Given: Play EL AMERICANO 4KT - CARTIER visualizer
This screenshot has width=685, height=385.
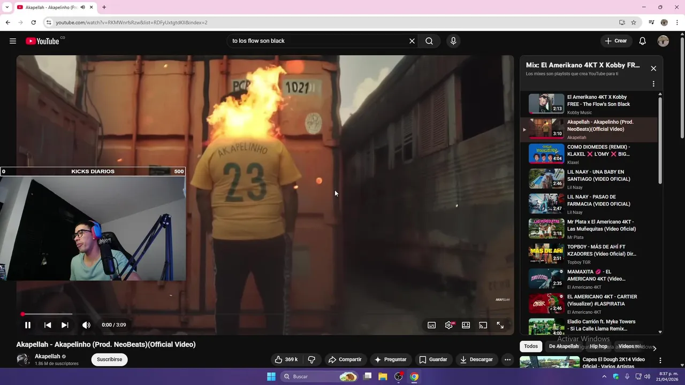Looking at the screenshot, I should tap(589, 304).
